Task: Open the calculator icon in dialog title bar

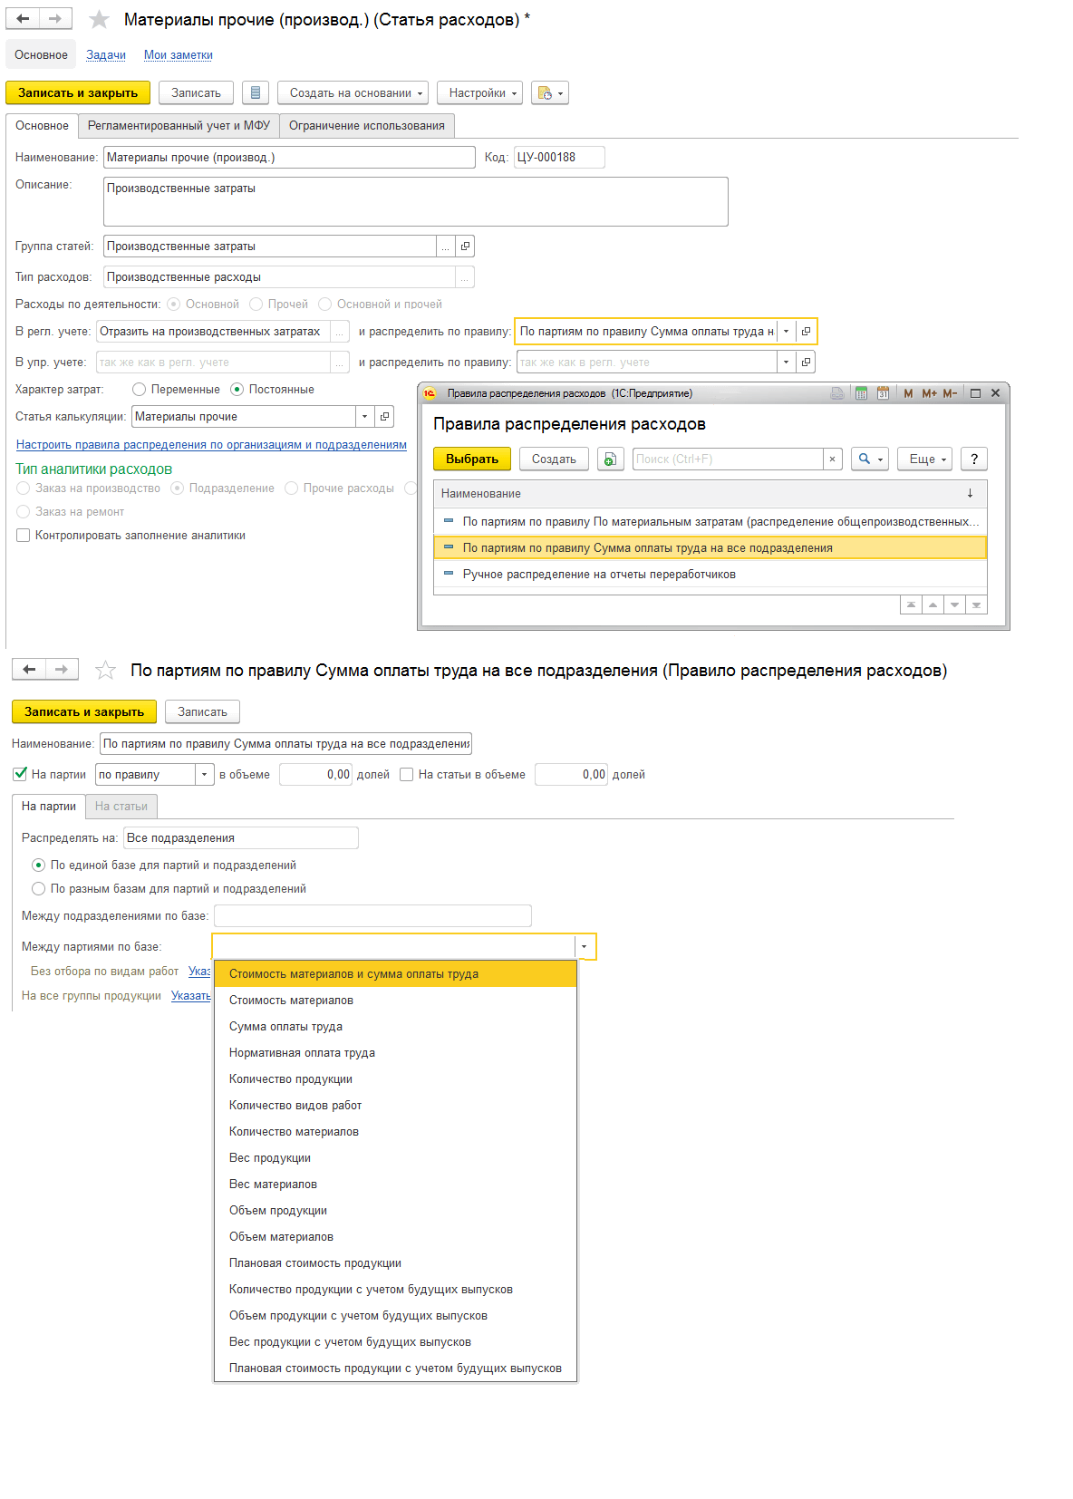Action: [861, 393]
